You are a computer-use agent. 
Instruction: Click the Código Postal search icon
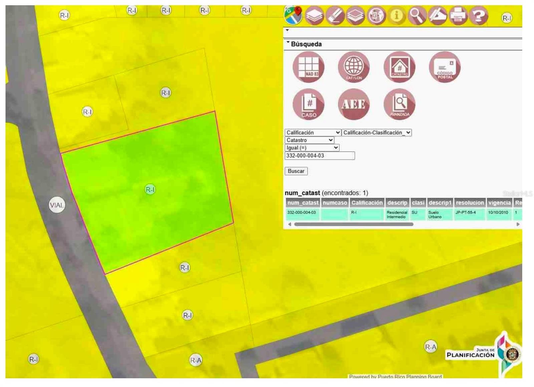tap(445, 67)
